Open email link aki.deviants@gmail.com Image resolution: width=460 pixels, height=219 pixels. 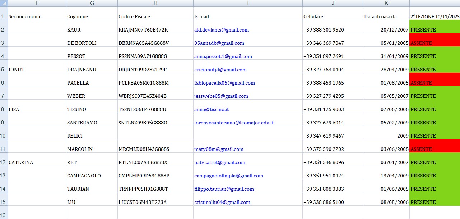222,30
